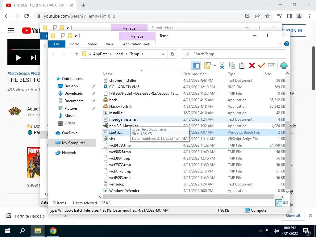Click the Paste clipboard icon
The image size is (316, 237).
click(242, 65)
